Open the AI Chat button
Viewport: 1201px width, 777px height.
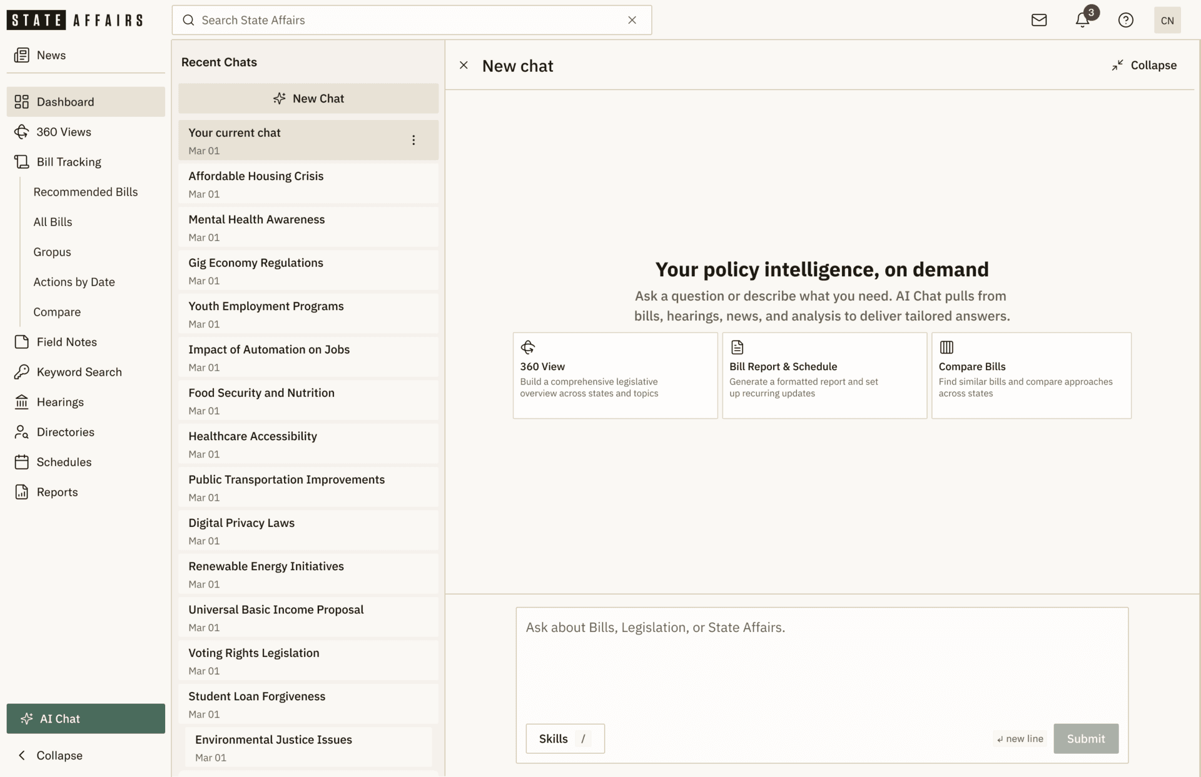86,718
